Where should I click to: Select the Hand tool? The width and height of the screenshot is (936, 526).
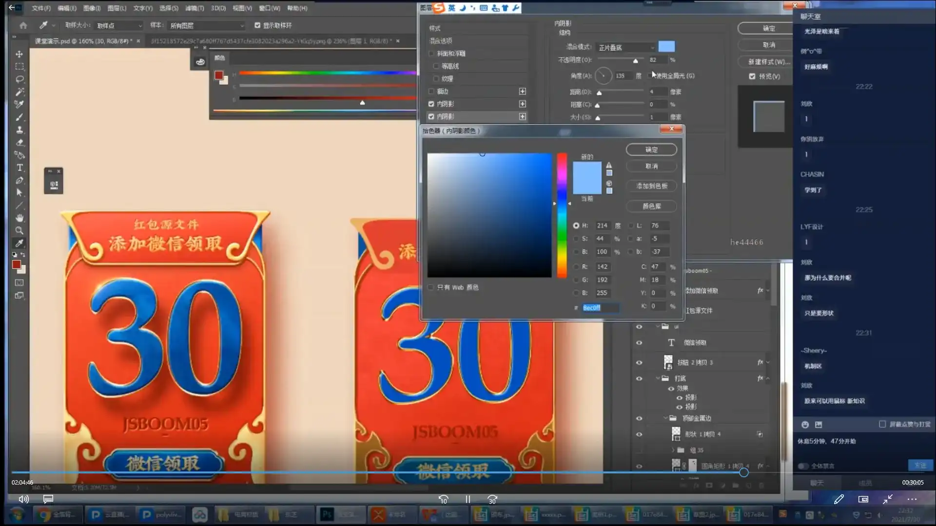pyautogui.click(x=19, y=218)
